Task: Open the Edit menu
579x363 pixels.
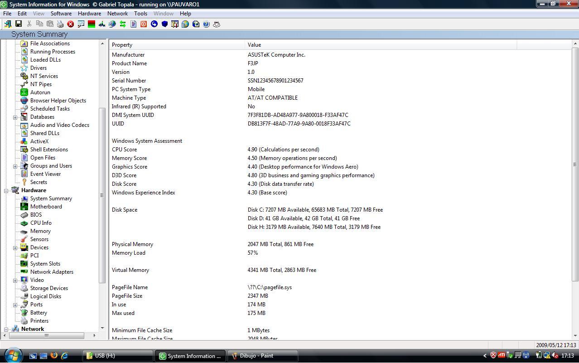Action: [x=22, y=14]
